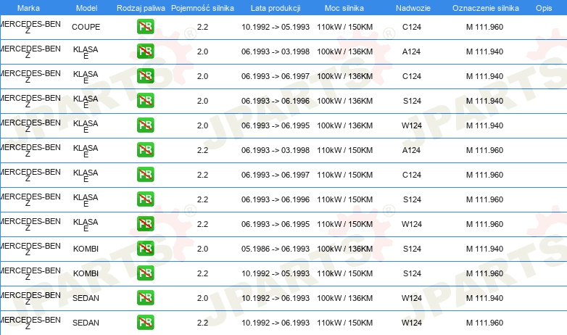Click the fuel icon in the KLASA E 2.2 A124 row
The image size is (567, 335).
tap(145, 150)
